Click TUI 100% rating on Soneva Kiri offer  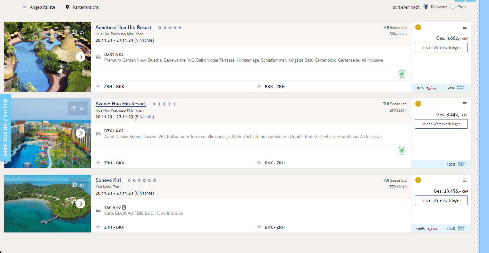[x=426, y=229]
